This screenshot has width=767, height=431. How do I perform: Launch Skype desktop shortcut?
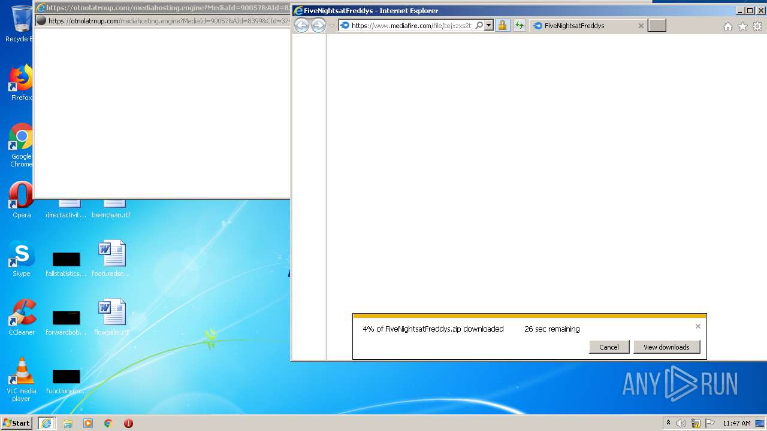pos(21,259)
